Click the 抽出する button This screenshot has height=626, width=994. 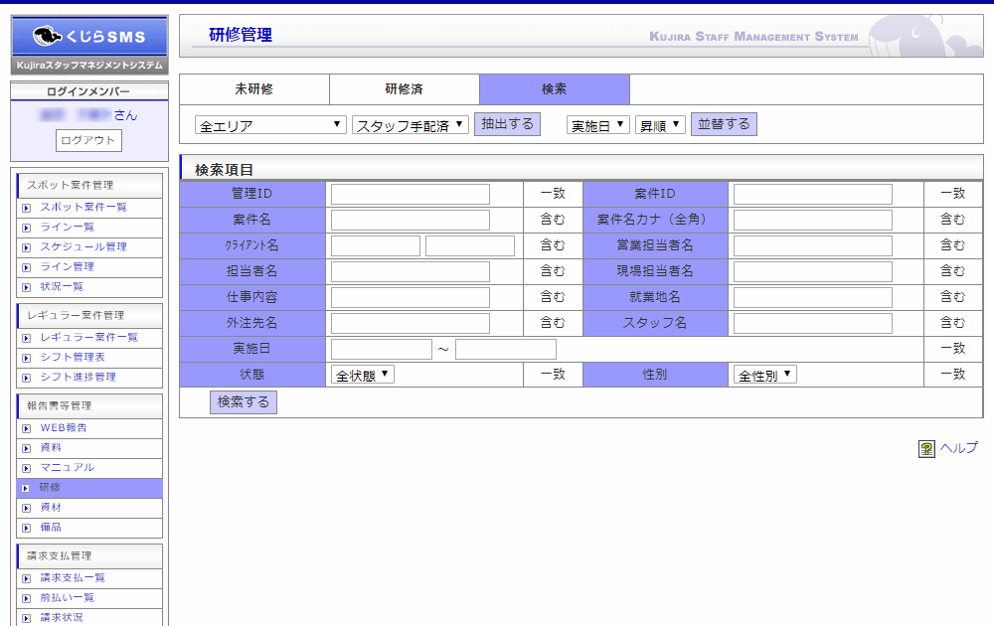tap(507, 124)
